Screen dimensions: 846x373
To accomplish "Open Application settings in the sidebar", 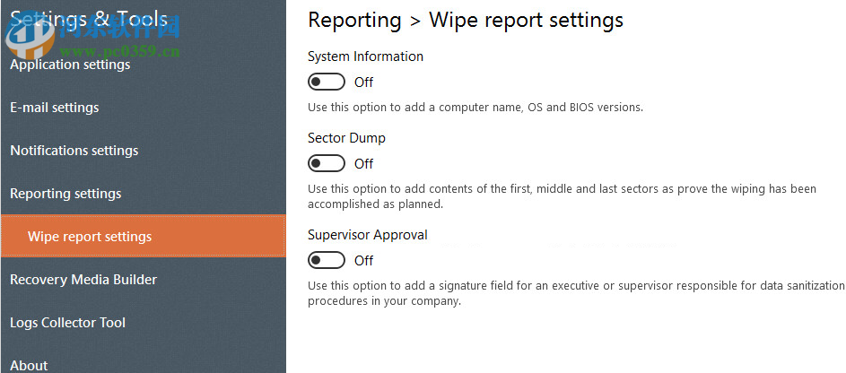I will click(x=70, y=65).
